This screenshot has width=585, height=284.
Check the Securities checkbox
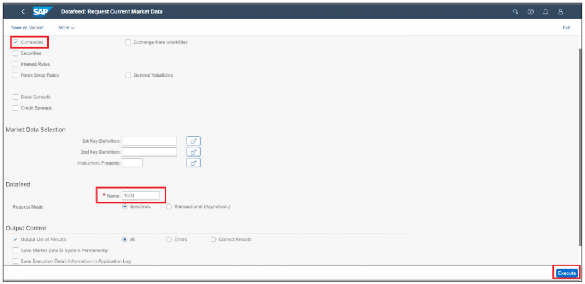coord(15,53)
